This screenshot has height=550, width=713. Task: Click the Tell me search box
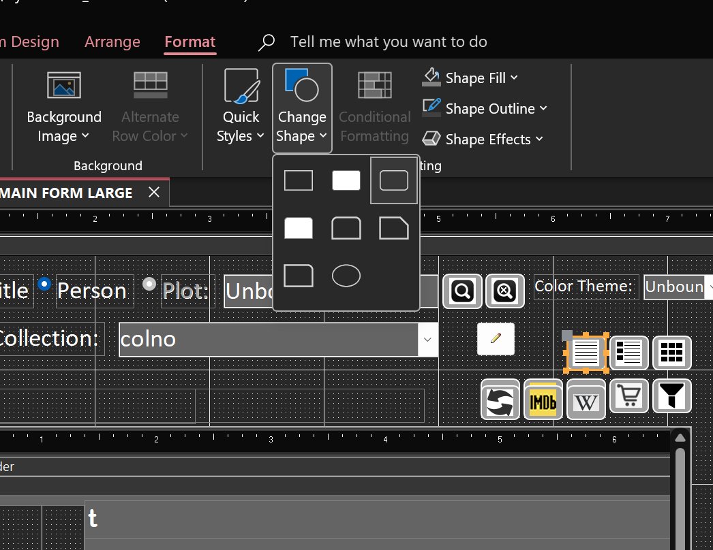(389, 42)
